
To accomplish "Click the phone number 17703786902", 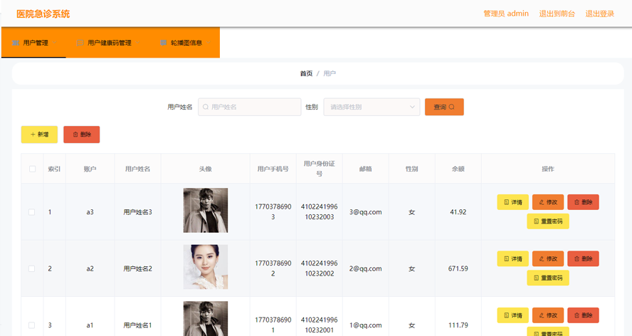I will coord(273,268).
